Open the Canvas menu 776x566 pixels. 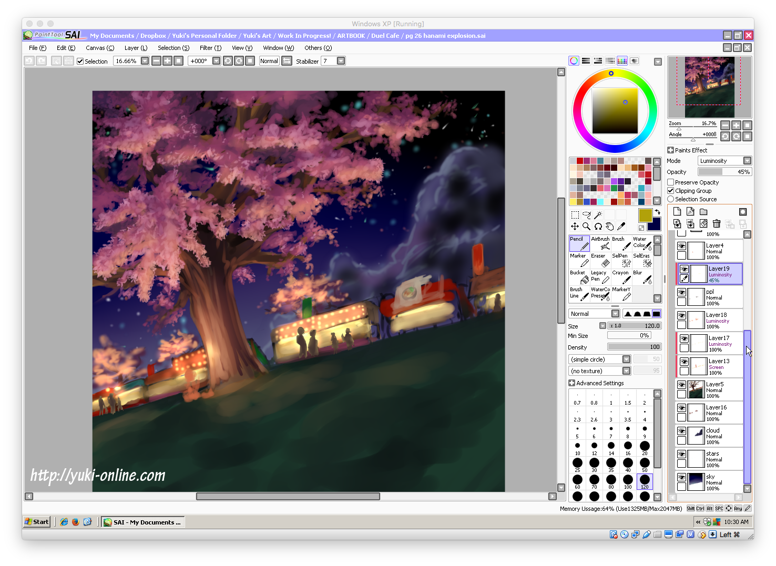(100, 48)
